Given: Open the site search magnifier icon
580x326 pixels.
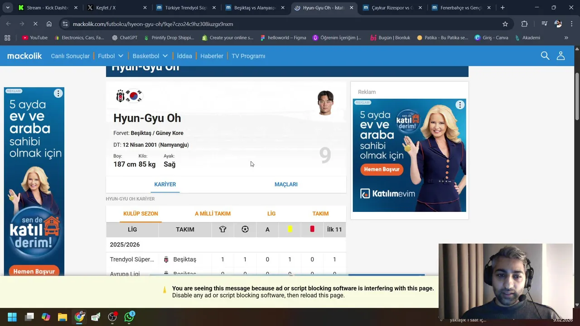Looking at the screenshot, I should (x=545, y=56).
